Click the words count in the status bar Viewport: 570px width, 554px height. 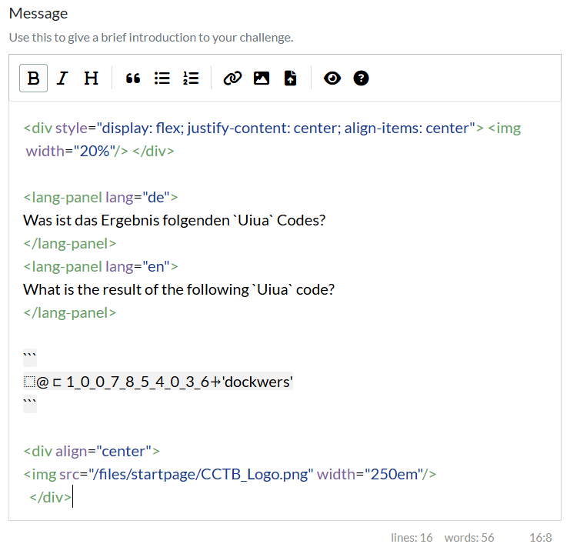[x=469, y=538]
